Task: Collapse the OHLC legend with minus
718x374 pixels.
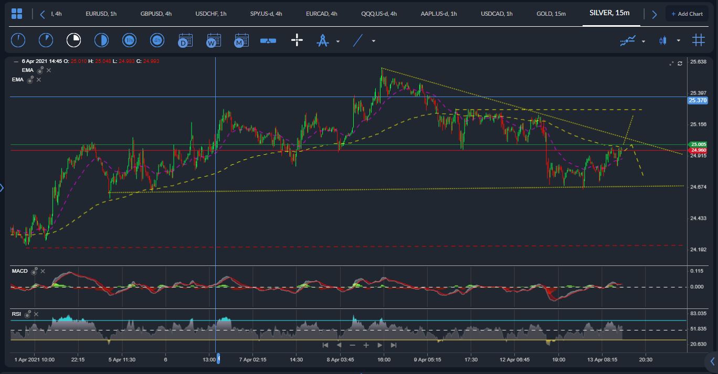Action: (16, 61)
